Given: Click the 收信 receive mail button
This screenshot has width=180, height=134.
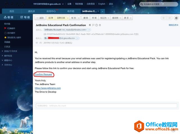Looking at the screenshot, I should pyautogui.click(x=8, y=17).
